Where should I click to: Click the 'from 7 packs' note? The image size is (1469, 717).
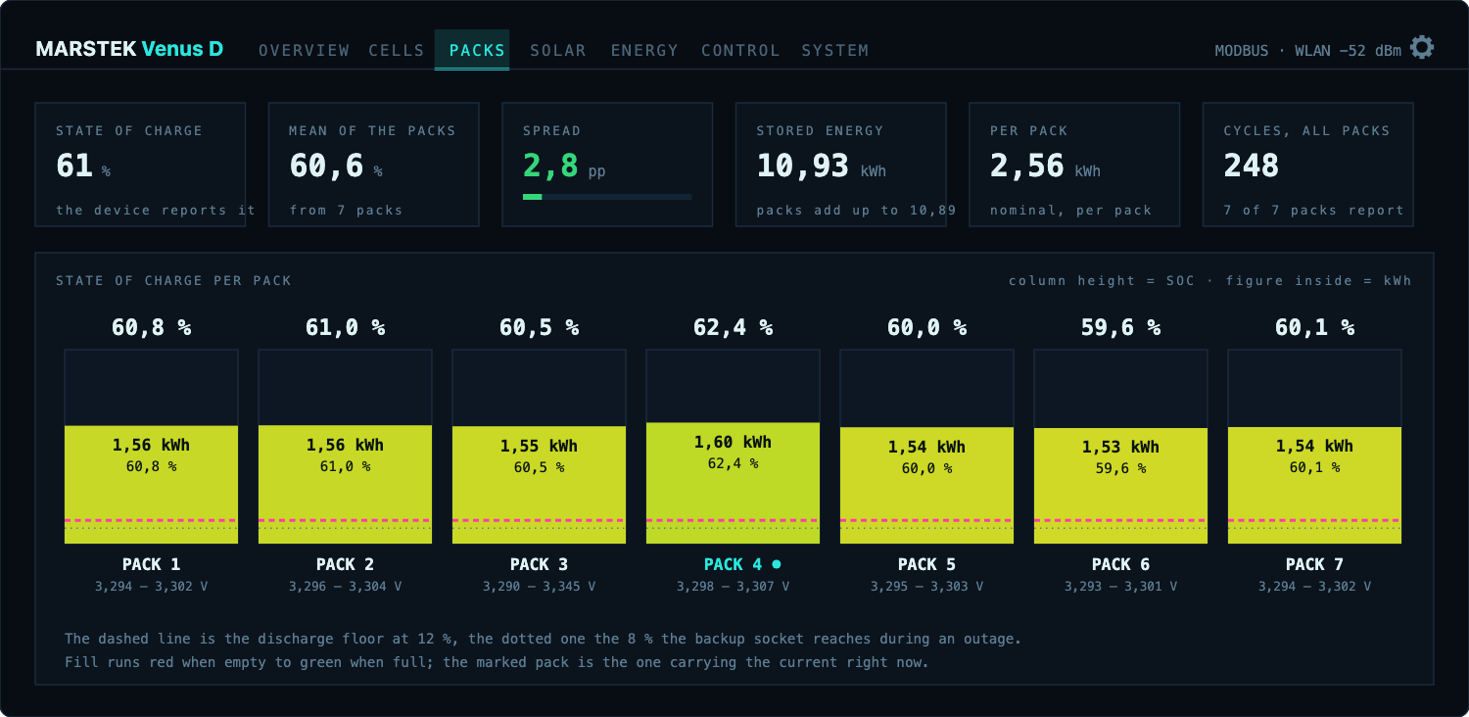(346, 210)
